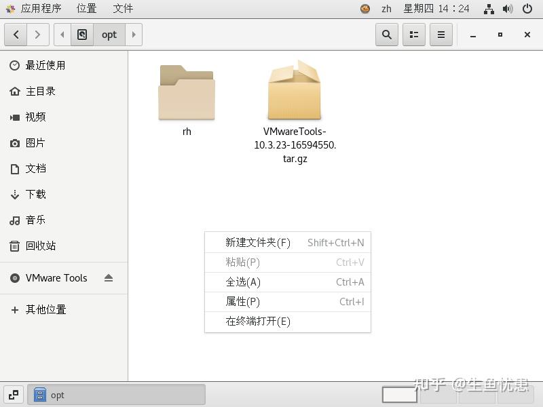Choose Properties (属性) from context menu
543x407 pixels.
[288, 302]
